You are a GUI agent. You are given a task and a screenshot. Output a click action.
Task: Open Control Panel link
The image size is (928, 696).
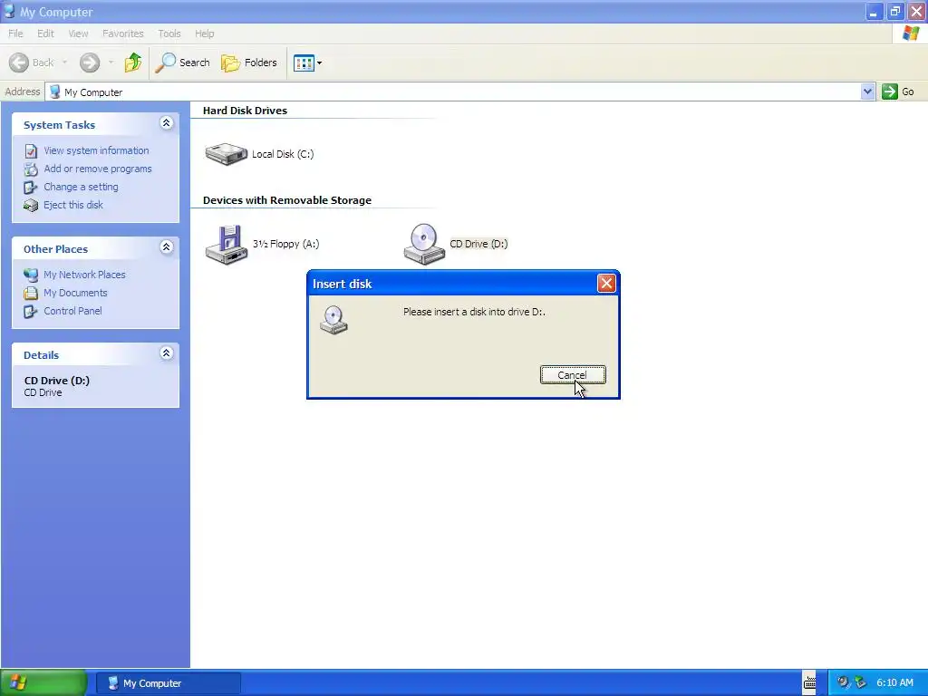coord(72,311)
